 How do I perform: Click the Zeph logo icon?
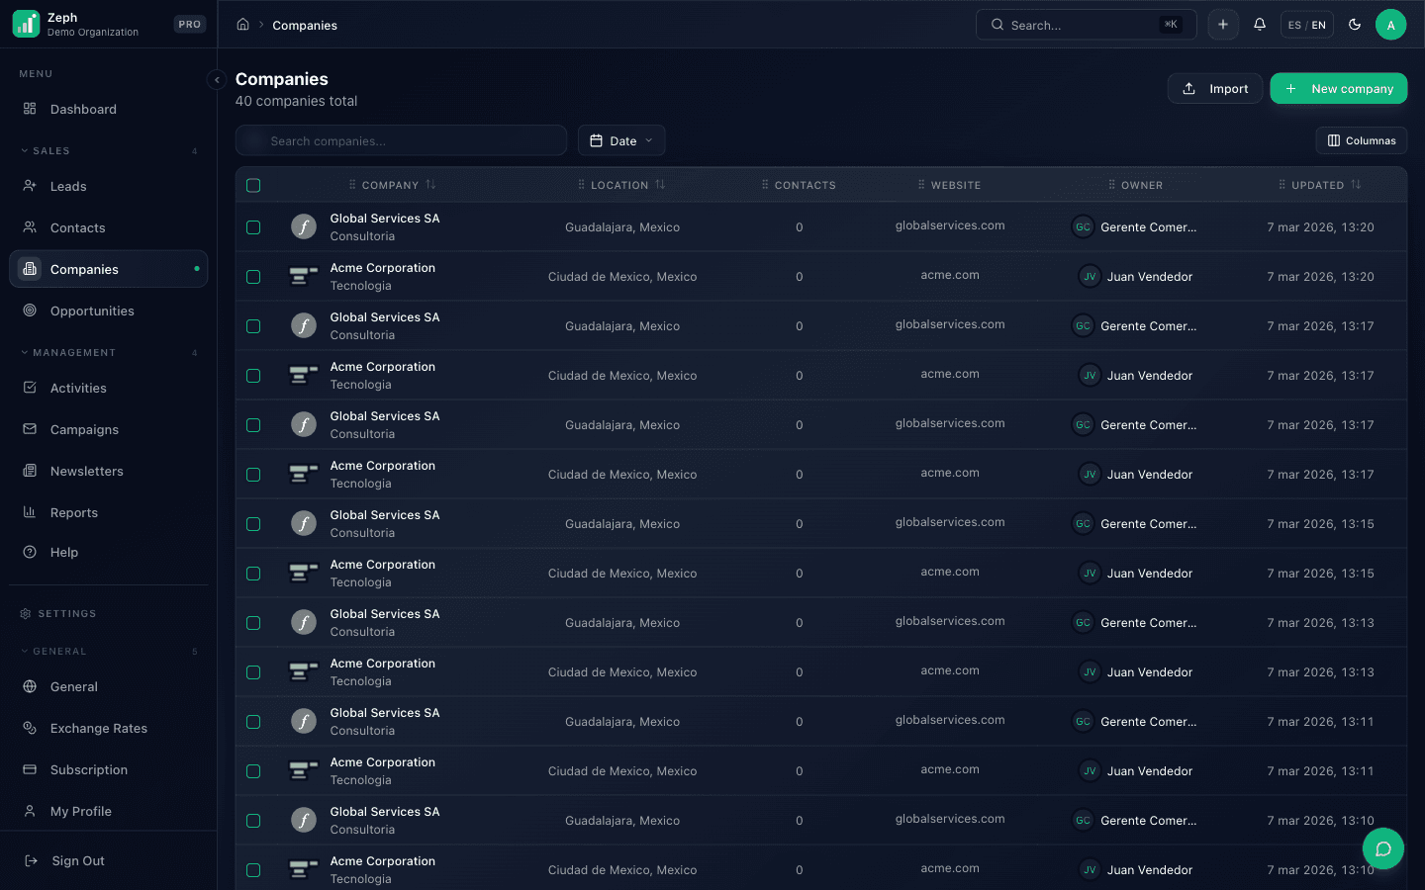pyautogui.click(x=26, y=24)
